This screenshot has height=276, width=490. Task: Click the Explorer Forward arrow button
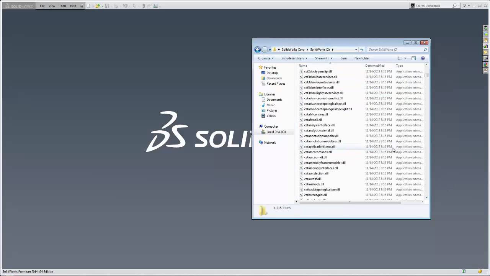265,49
